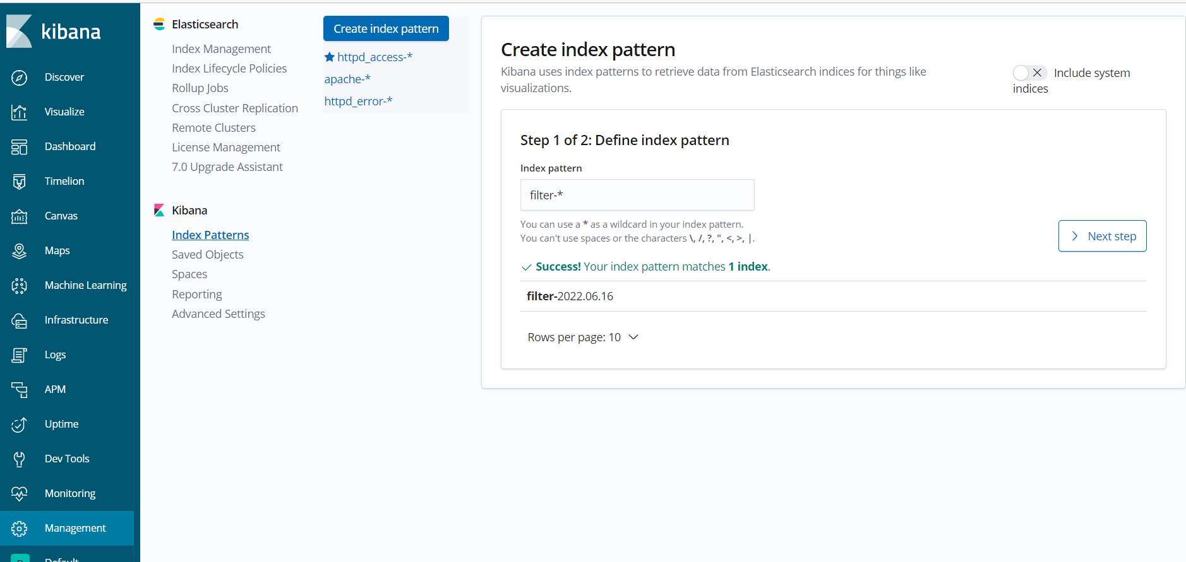Expand Rows per page dropdown

pos(583,337)
